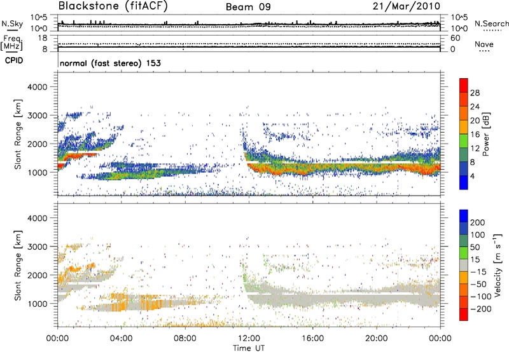Click the orange power band around 16:00
The image size is (509, 352).
312,168
